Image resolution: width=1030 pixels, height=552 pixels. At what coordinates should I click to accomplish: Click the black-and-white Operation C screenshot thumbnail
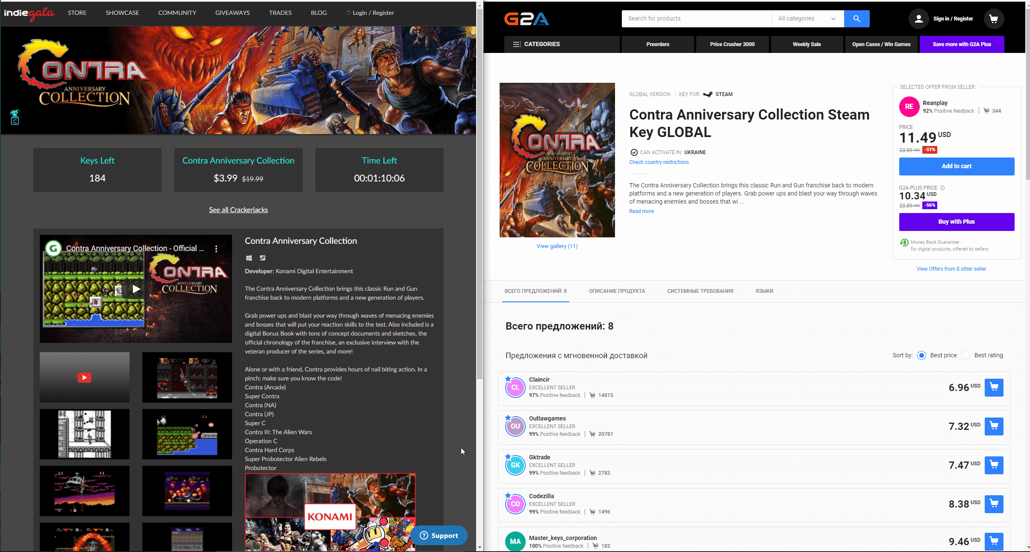point(85,434)
